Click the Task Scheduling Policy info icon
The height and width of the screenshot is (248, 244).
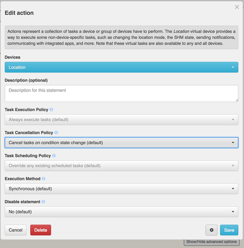(x=54, y=156)
